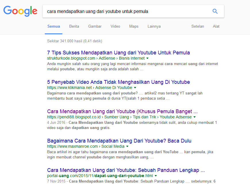Expand the Lainnya menu
The height and width of the screenshot is (184, 250).
[154, 26]
